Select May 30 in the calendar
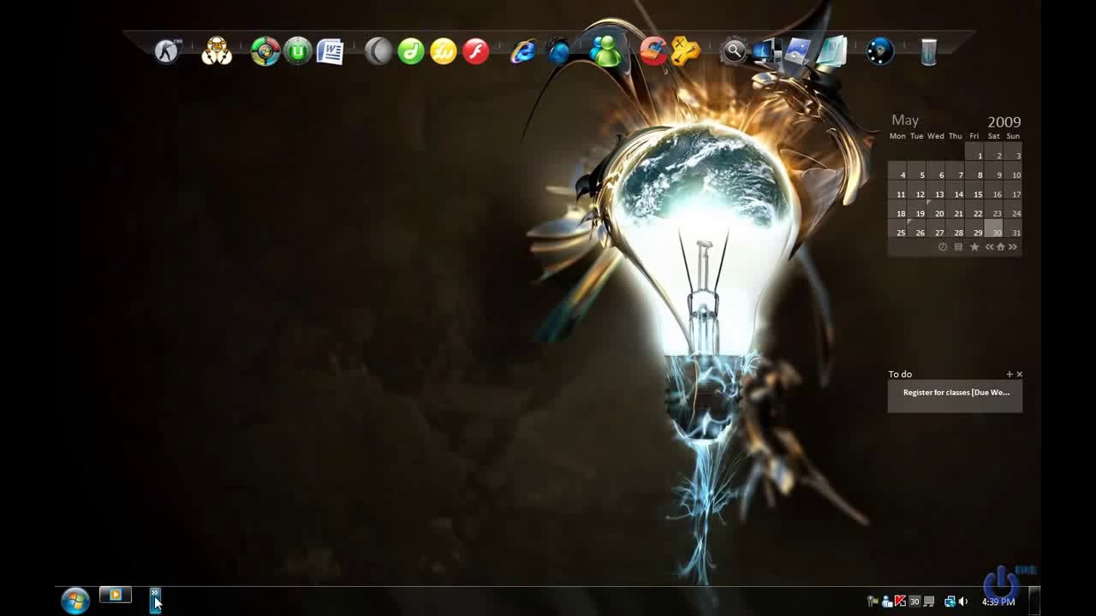The height and width of the screenshot is (616, 1096). [993, 228]
